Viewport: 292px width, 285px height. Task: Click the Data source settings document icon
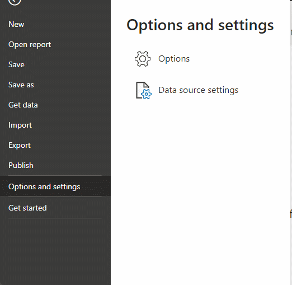[143, 90]
